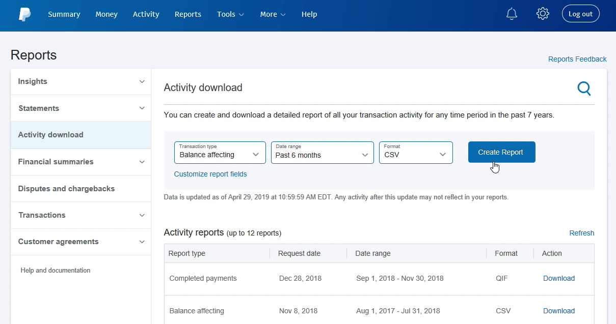The image size is (616, 324).
Task: Open Help and documentation link
Action: coord(56,271)
